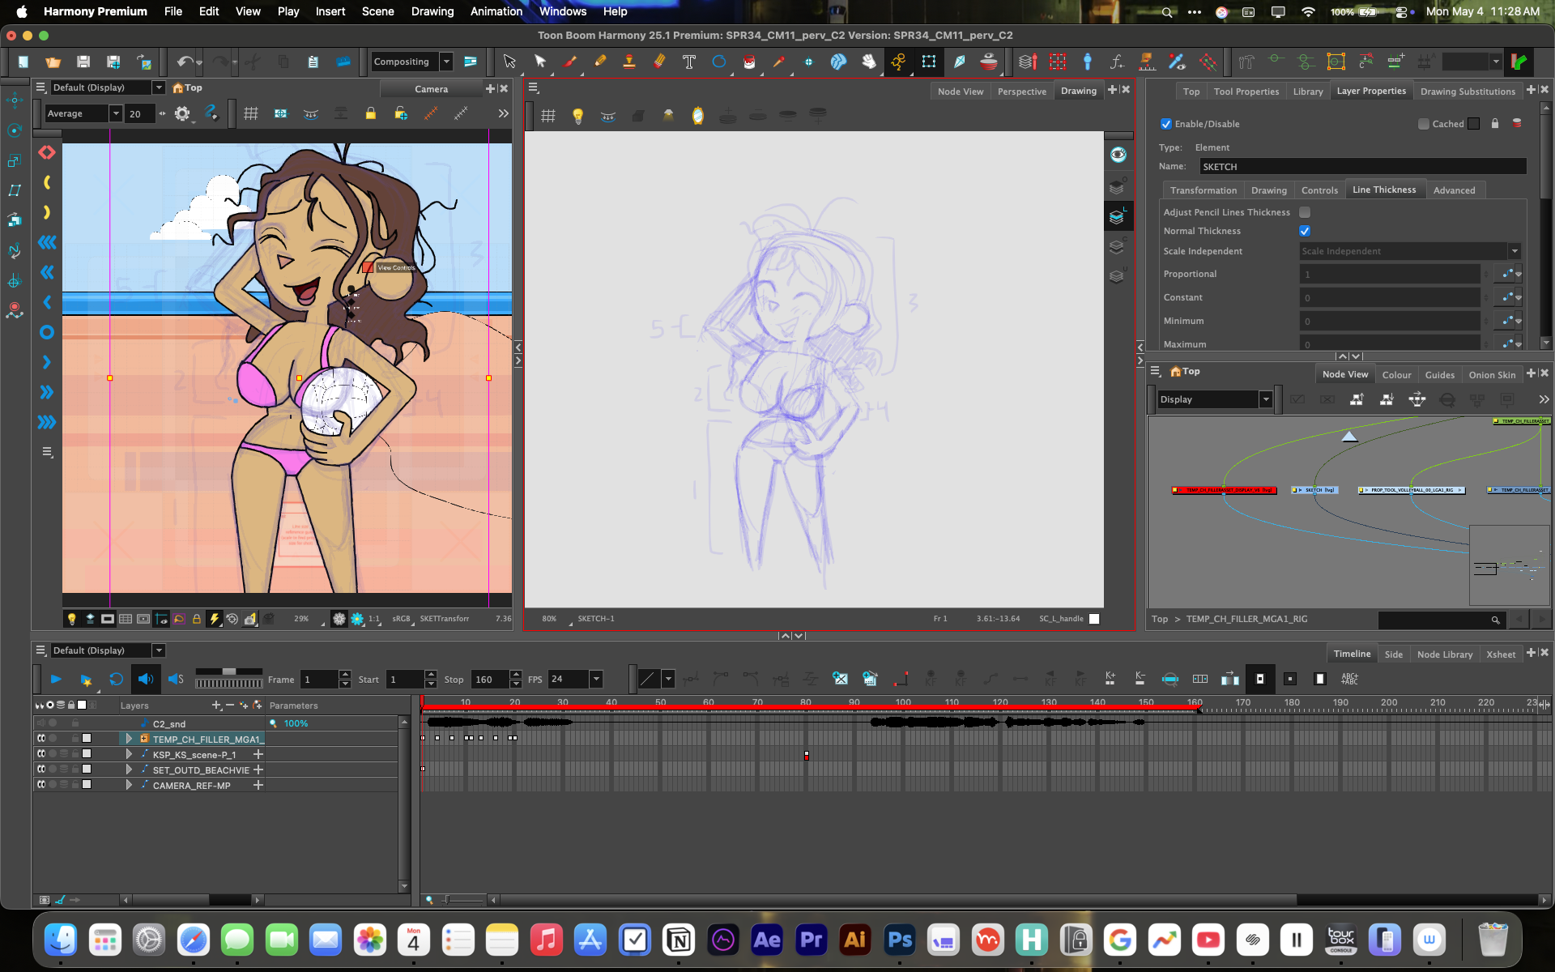Open After Effects from the dock
This screenshot has width=1555, height=972.
click(x=766, y=940)
